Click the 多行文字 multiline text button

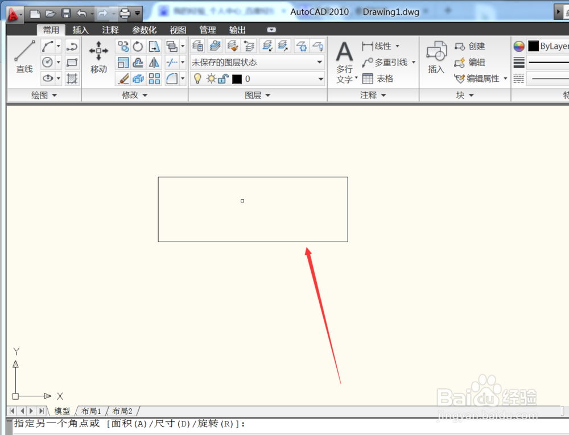[345, 63]
